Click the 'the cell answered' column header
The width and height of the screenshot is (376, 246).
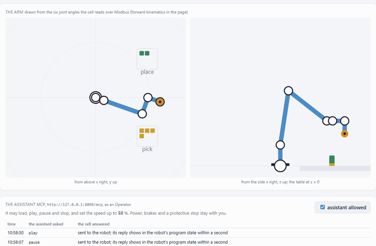pos(94,224)
